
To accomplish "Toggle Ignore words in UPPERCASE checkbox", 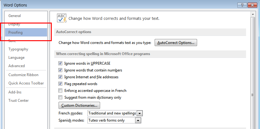I will click(60, 63).
